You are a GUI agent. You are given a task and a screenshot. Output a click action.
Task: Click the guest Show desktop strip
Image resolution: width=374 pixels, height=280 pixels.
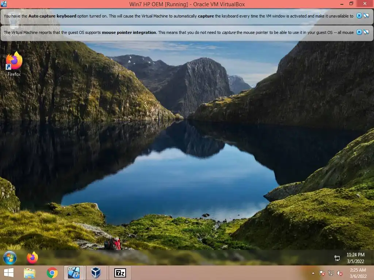(372, 257)
